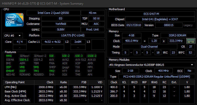Viewport: 197px width, 105px height.
Task: Click the SSE4.1 feature label
Action: coord(24,60)
